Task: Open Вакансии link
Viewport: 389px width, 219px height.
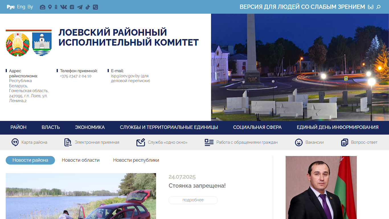Action: 315,142
